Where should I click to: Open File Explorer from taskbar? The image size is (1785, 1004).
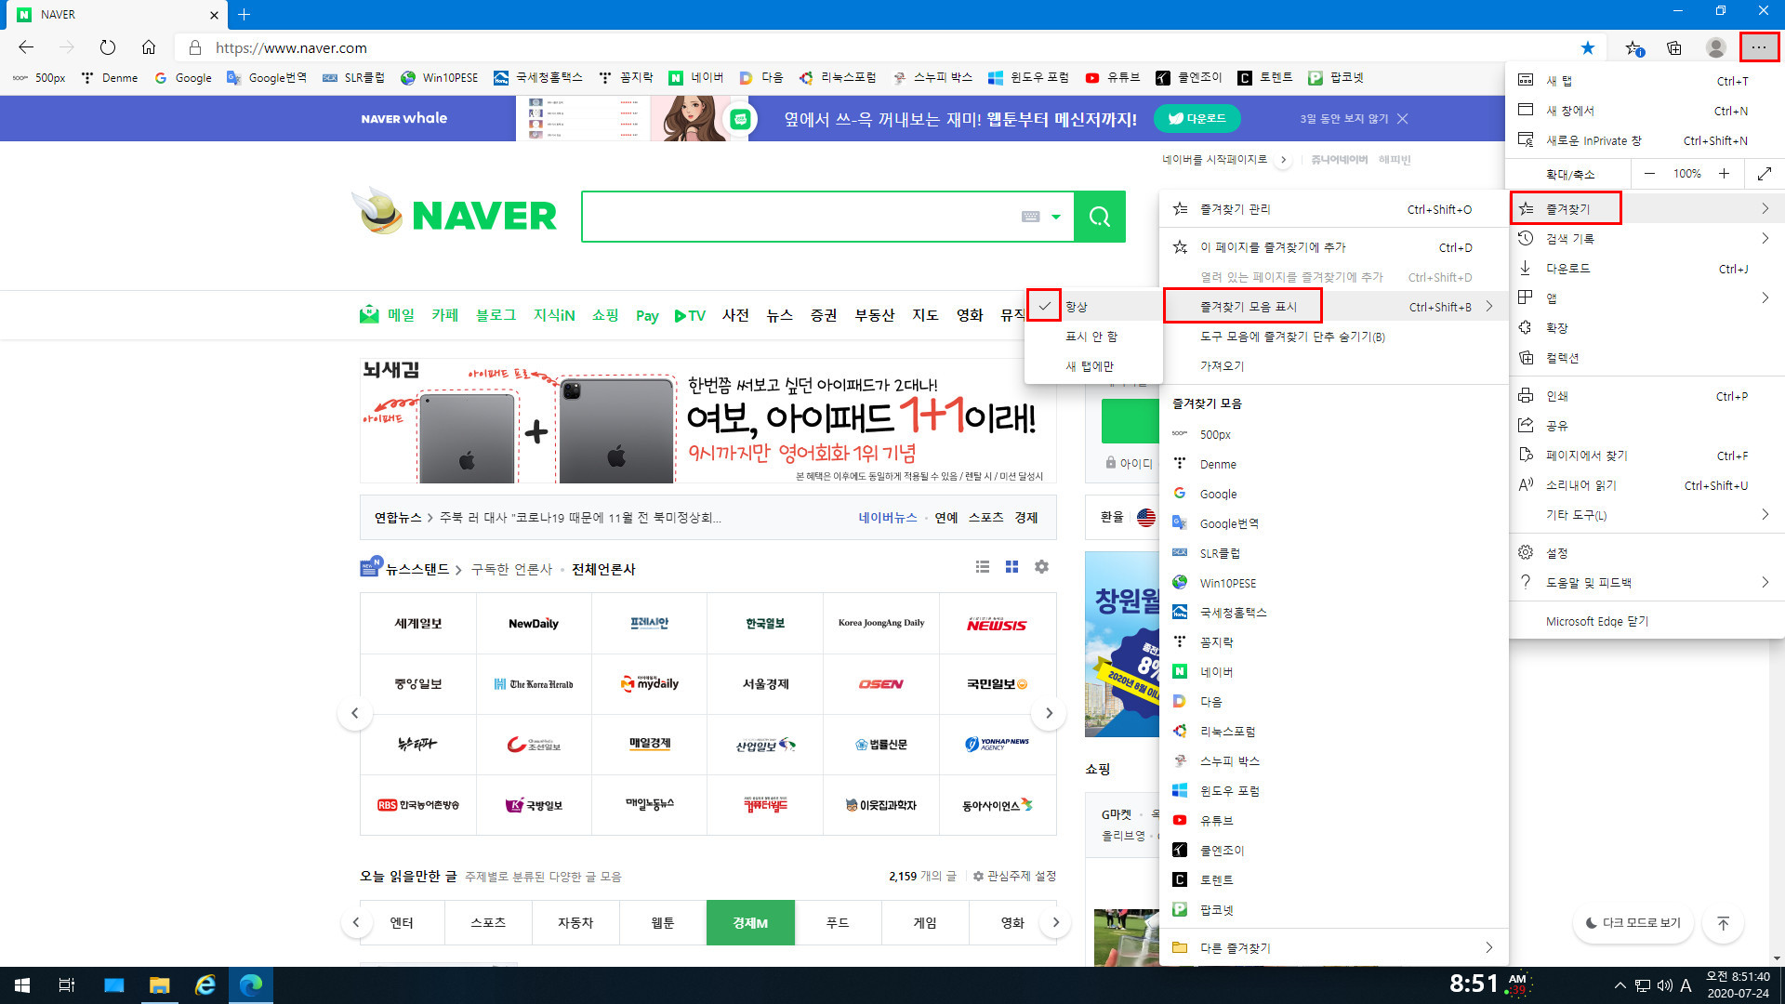coord(160,984)
